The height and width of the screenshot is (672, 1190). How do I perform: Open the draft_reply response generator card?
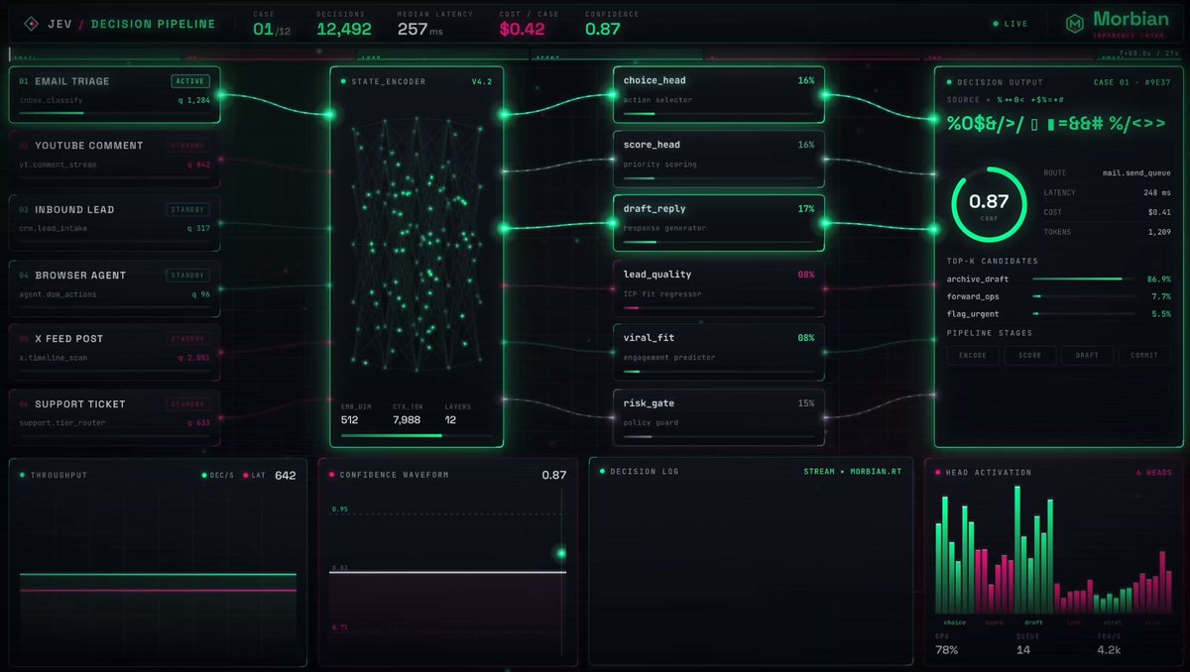click(719, 223)
